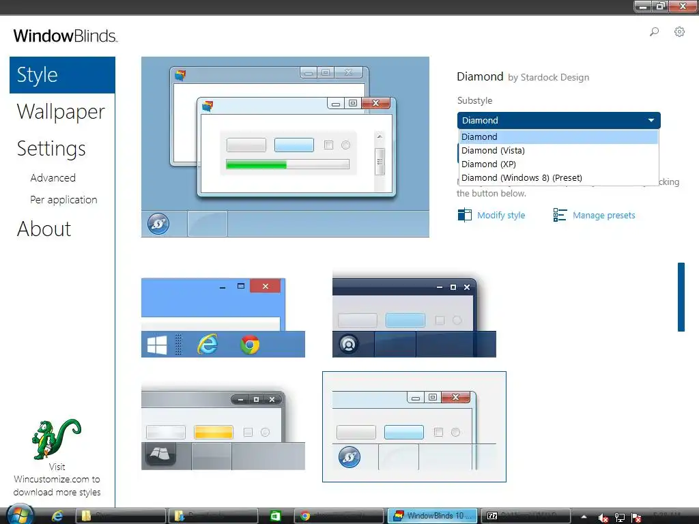Select Diamond (XP) substyle option

(x=558, y=164)
